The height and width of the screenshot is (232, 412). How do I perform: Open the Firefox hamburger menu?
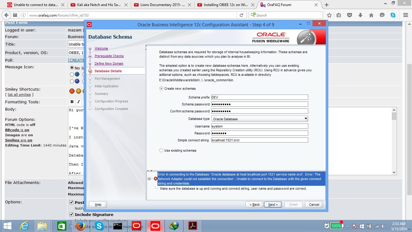[x=405, y=15]
